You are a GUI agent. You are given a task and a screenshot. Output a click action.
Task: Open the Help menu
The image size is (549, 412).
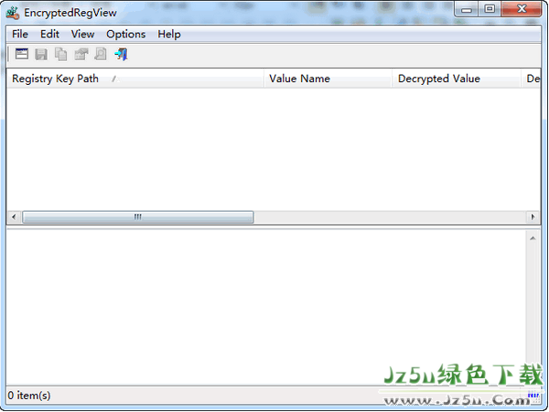[x=169, y=34]
